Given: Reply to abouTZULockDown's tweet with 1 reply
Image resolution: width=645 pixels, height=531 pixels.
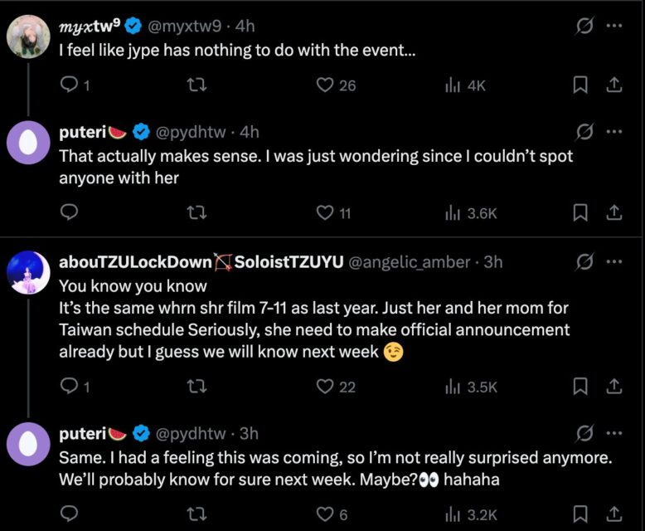Looking at the screenshot, I should 75,387.
